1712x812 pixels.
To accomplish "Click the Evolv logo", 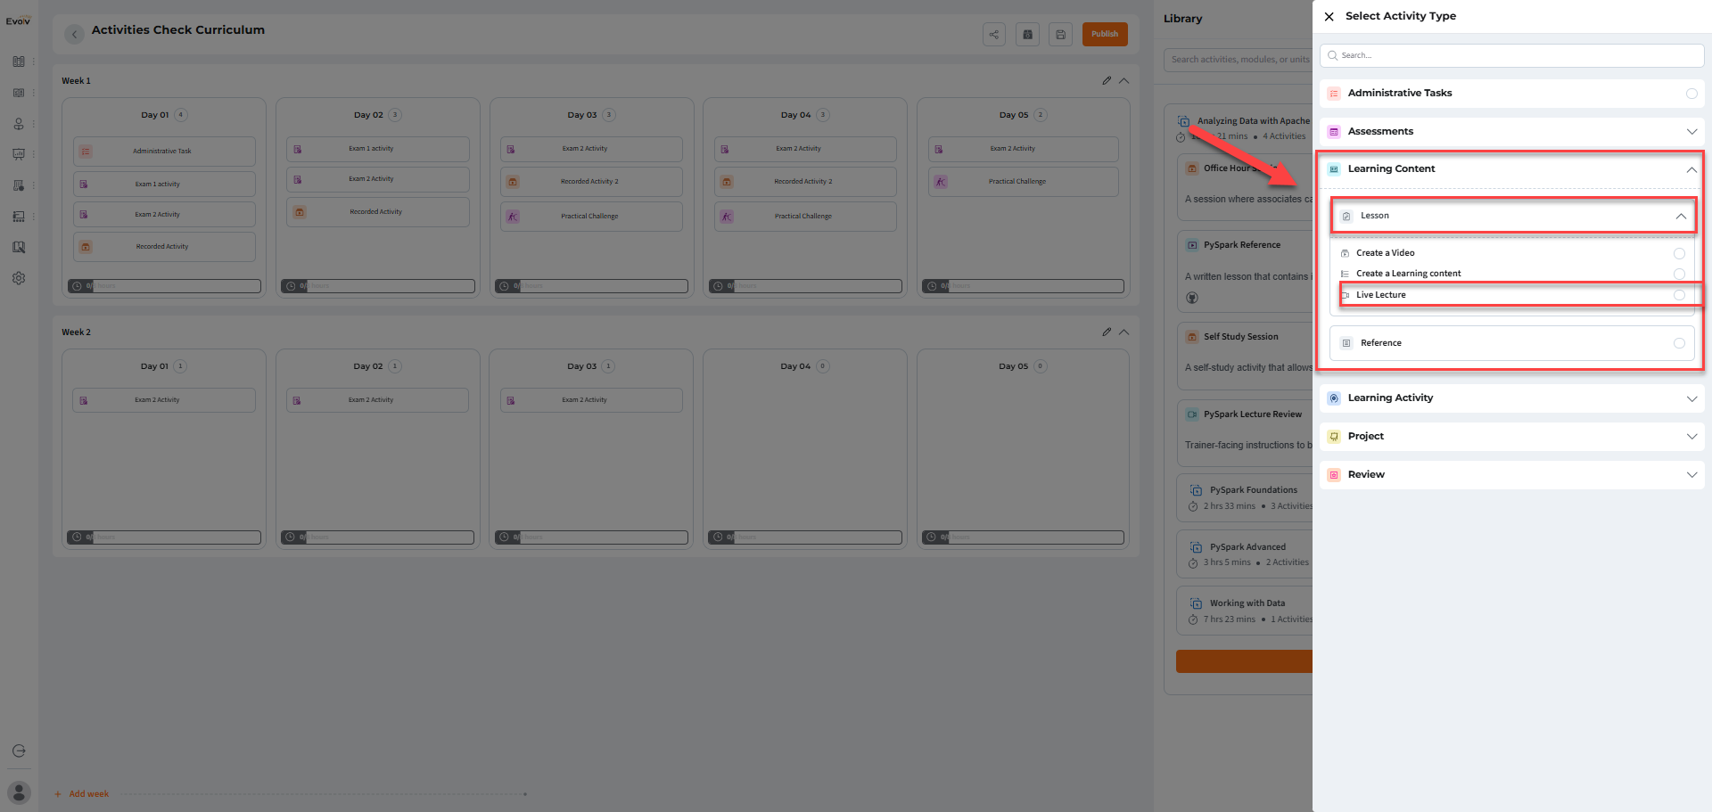I will (x=19, y=21).
